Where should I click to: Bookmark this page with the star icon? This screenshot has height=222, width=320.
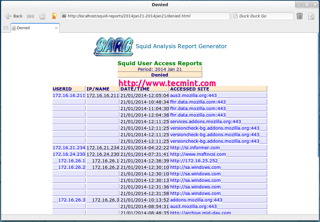[54, 16]
